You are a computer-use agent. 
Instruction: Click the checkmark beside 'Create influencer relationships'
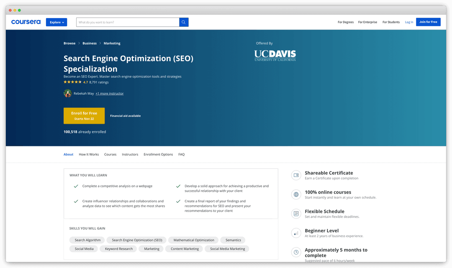coord(76,201)
